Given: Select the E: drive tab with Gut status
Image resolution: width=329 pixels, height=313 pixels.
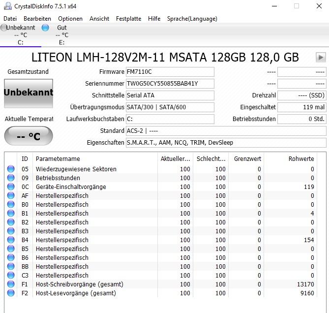Looking at the screenshot, I should pyautogui.click(x=61, y=35).
